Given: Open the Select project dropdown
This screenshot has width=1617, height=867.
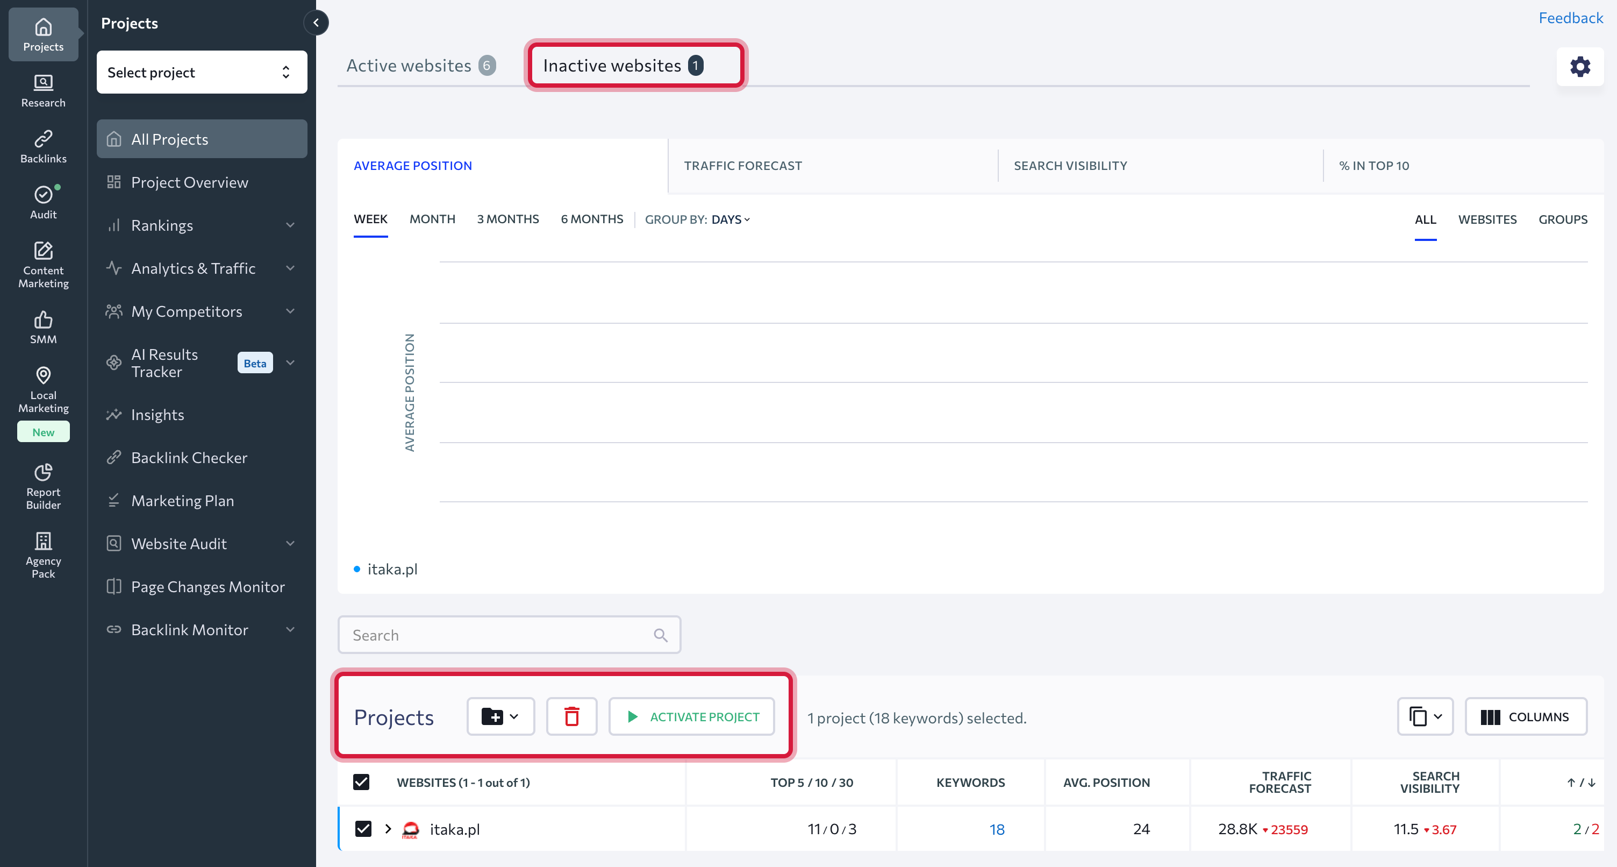Looking at the screenshot, I should (202, 72).
